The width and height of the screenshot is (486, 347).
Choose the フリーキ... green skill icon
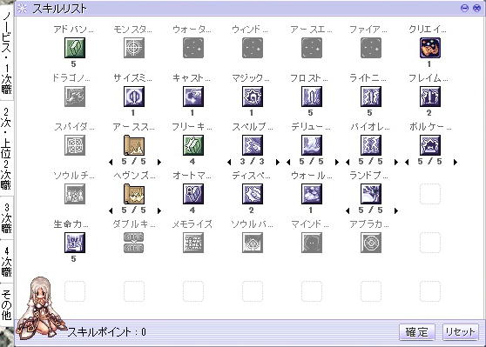click(193, 145)
